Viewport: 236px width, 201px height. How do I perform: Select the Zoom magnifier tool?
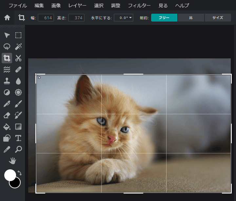(x=18, y=149)
